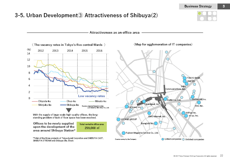Click the green dot in section indicator grid
This screenshot has width=230, height=159.
(x=200, y=14)
